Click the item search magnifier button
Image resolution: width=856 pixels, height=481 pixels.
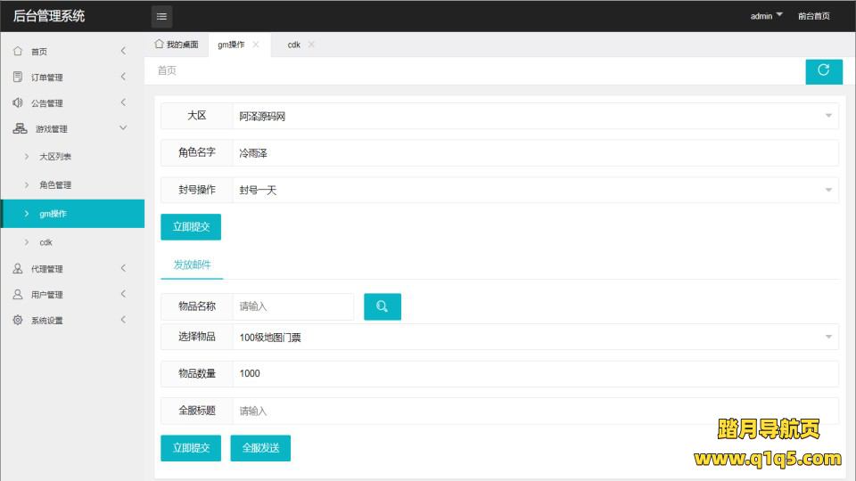click(383, 306)
